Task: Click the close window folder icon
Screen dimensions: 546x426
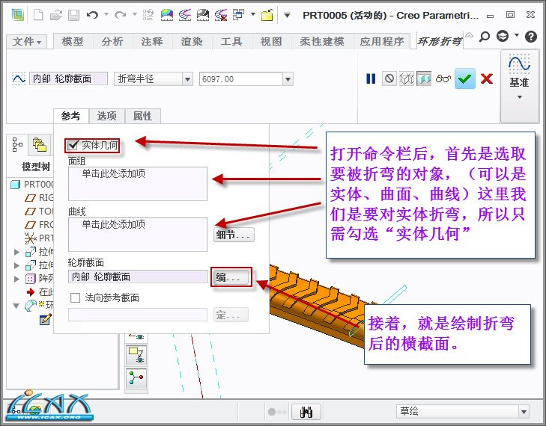Action: coord(267,15)
